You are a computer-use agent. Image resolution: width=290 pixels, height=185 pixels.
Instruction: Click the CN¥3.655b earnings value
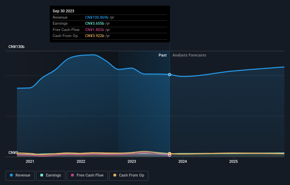[x=95, y=23]
